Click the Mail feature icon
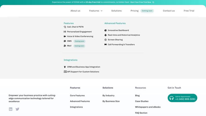Screen dimensions: 206x116 65,46
